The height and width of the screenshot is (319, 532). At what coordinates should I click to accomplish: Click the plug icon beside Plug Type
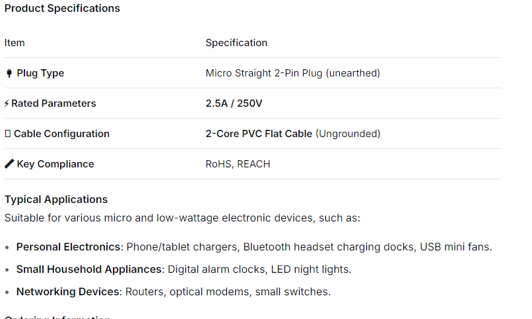[9, 73]
